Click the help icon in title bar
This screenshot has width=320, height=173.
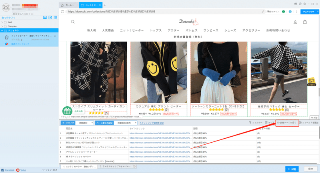300,4
